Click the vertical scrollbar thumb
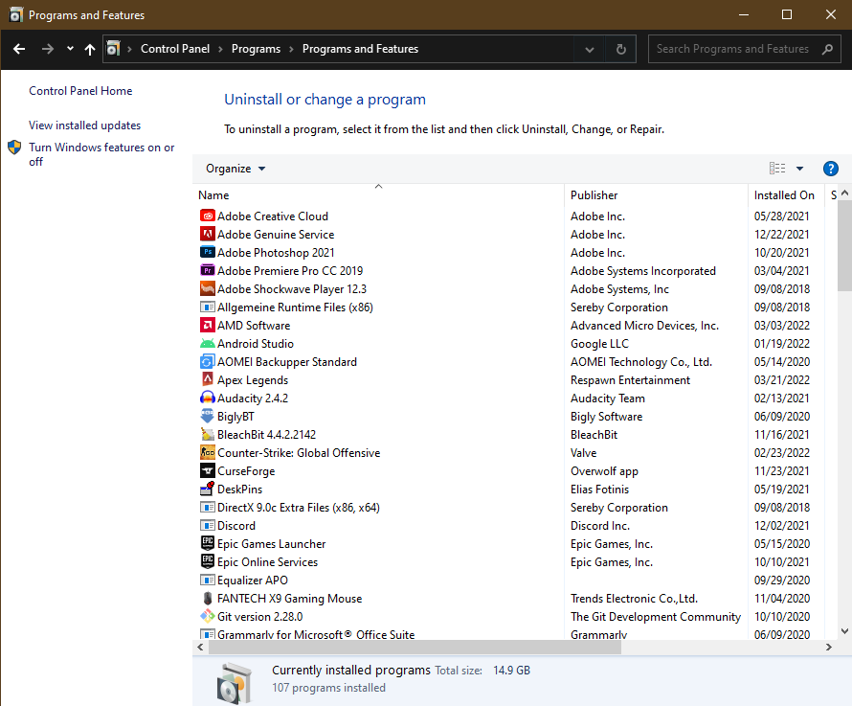 click(844, 246)
